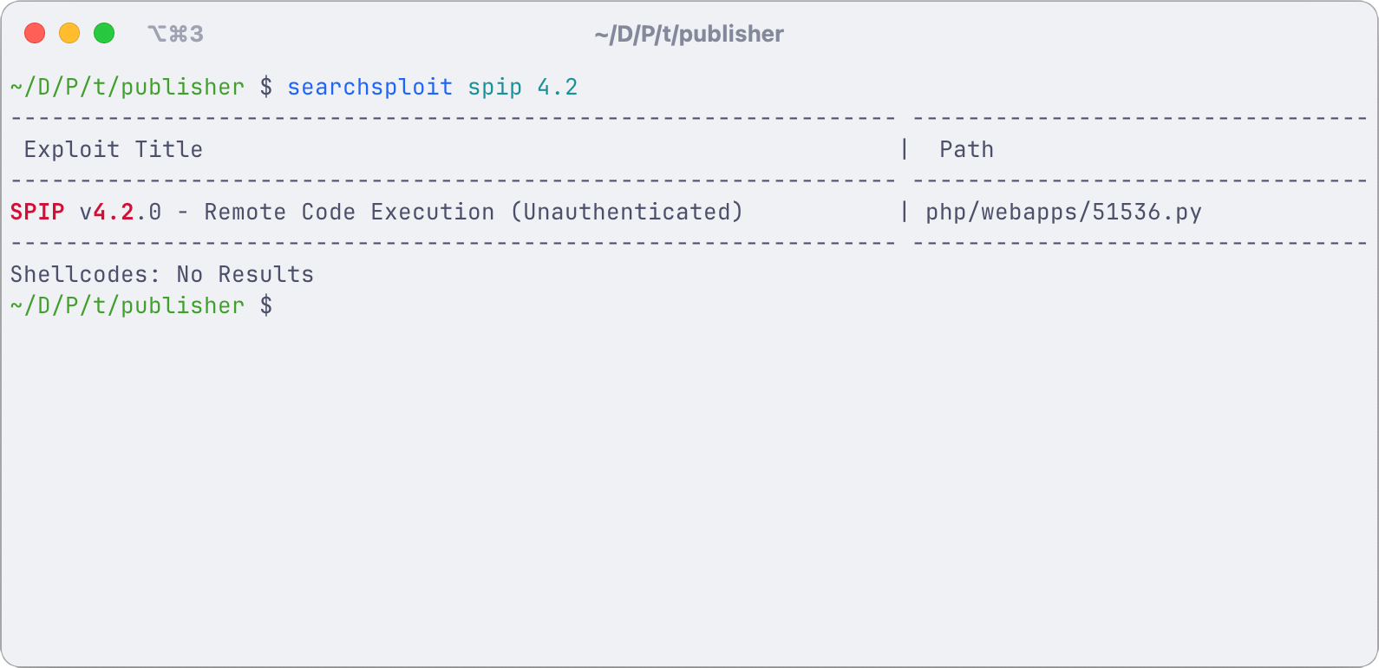Click the Remote Code Execution text
This screenshot has width=1379, height=668.
(350, 212)
